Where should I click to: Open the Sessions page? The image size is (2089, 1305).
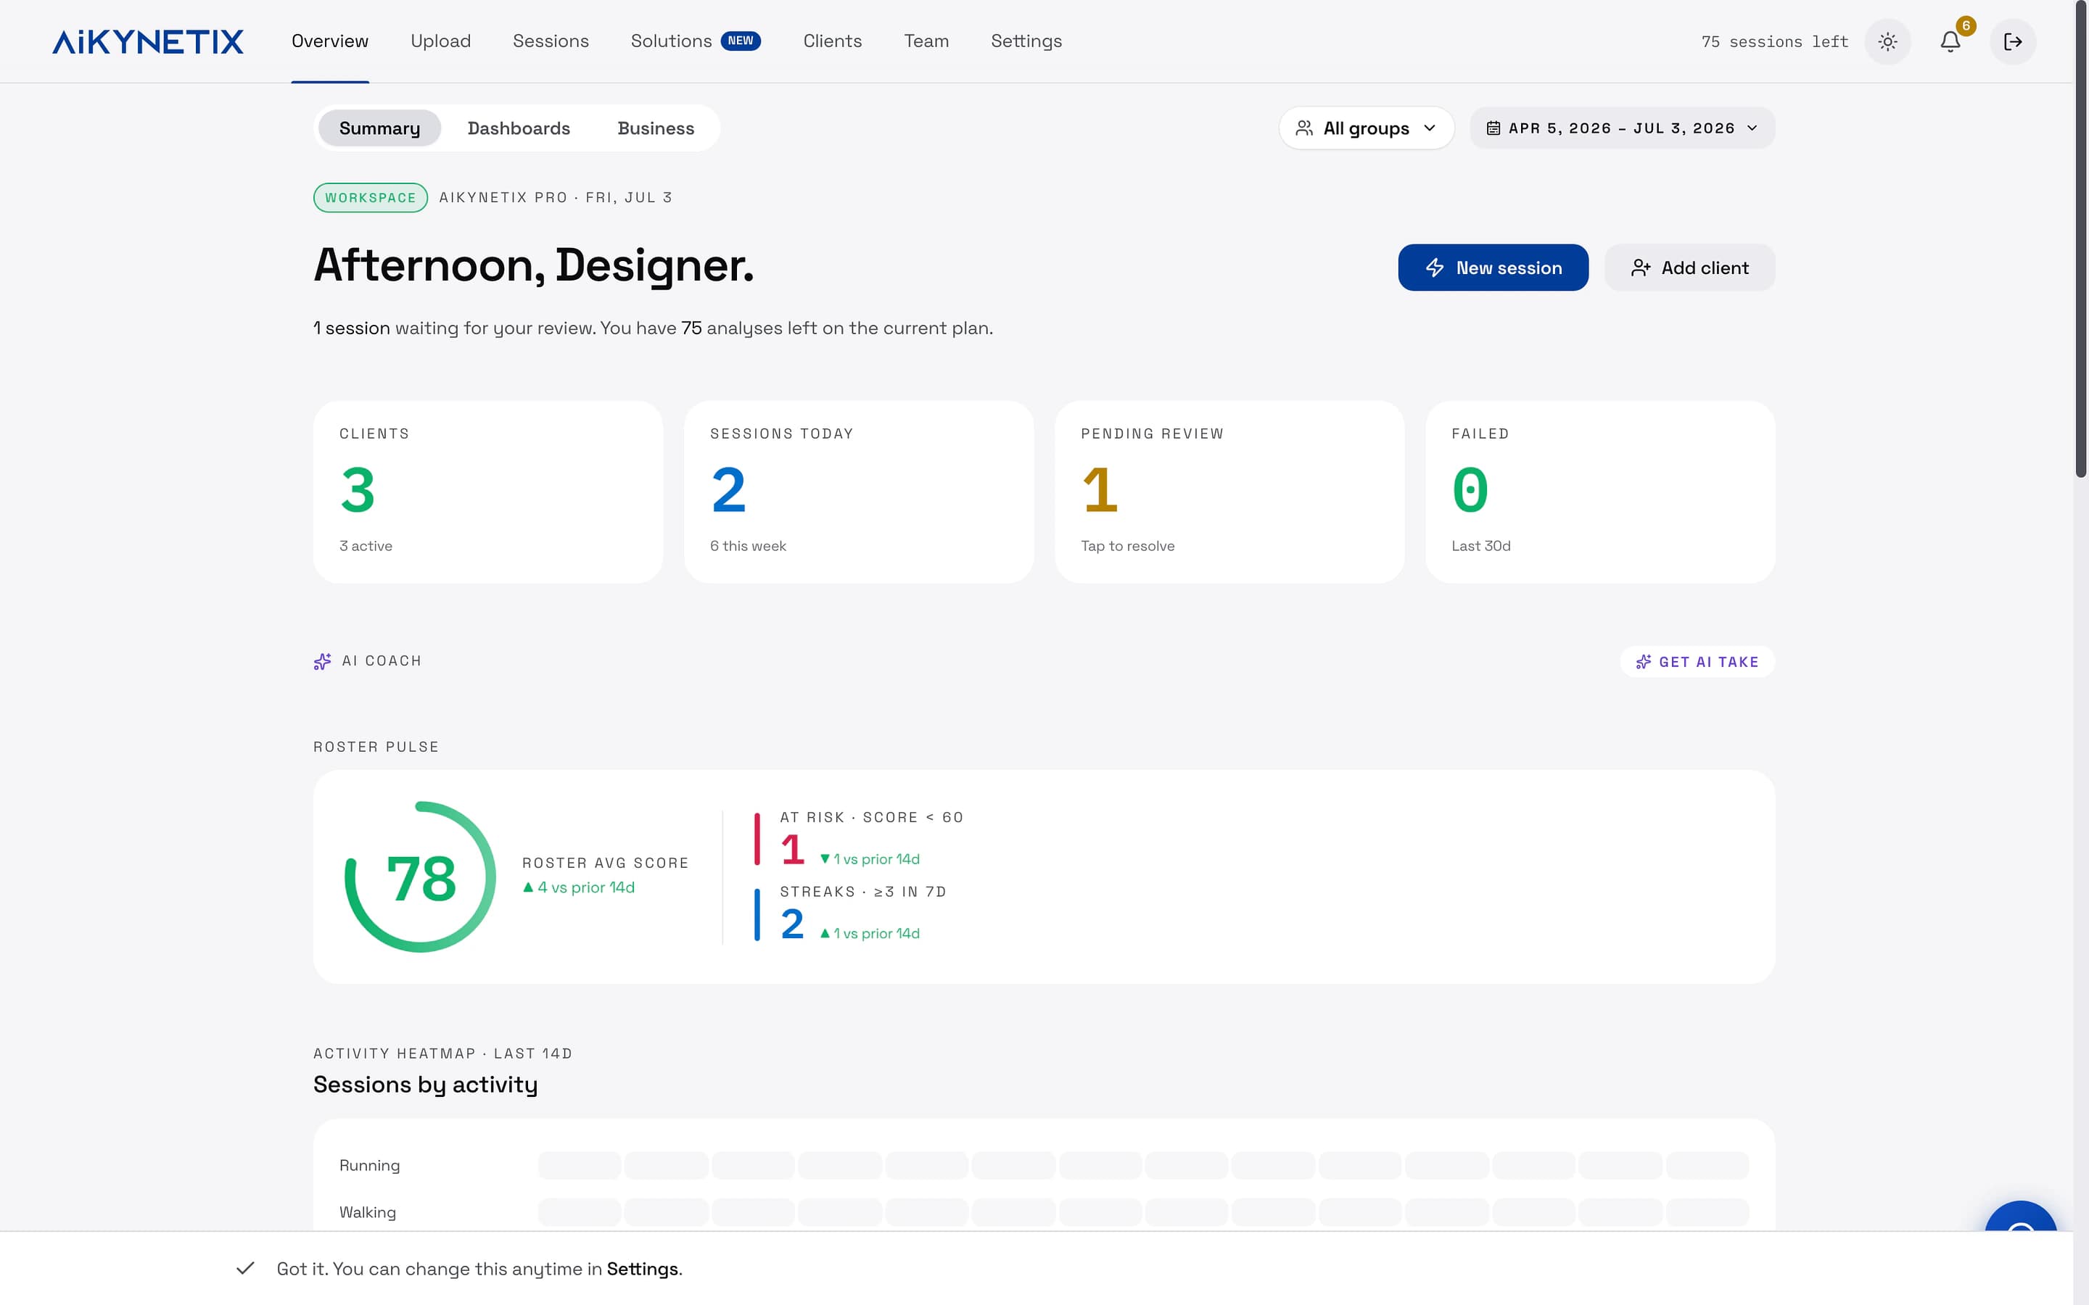pyautogui.click(x=551, y=41)
